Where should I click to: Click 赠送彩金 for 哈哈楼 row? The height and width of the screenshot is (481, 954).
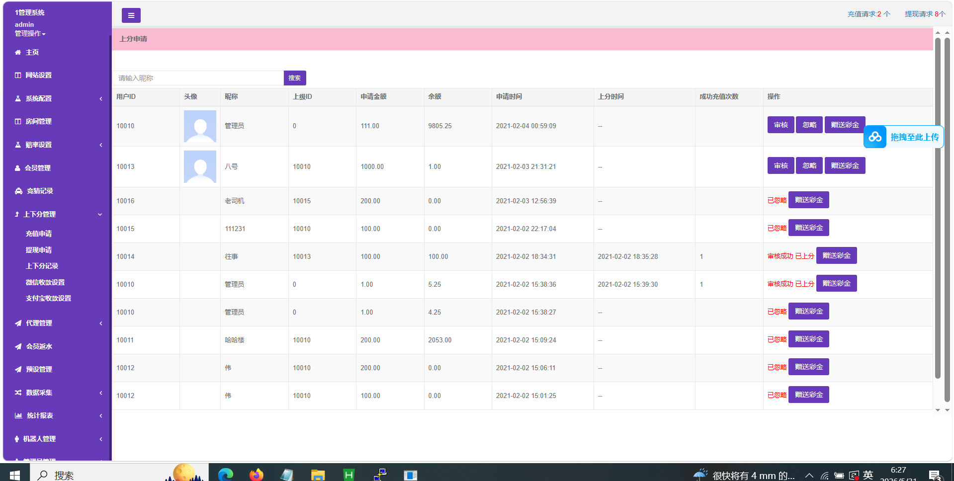[808, 339]
